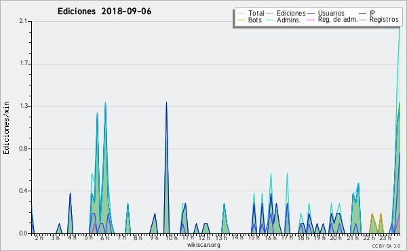Select the 'Reg. de adm.' legend entry
The width and height of the screenshot is (407, 251).
point(338,20)
